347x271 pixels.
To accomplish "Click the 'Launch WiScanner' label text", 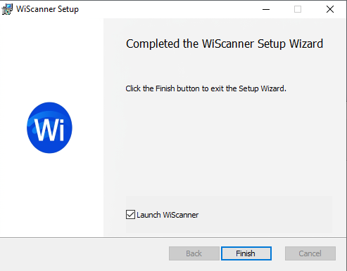I will (168, 215).
